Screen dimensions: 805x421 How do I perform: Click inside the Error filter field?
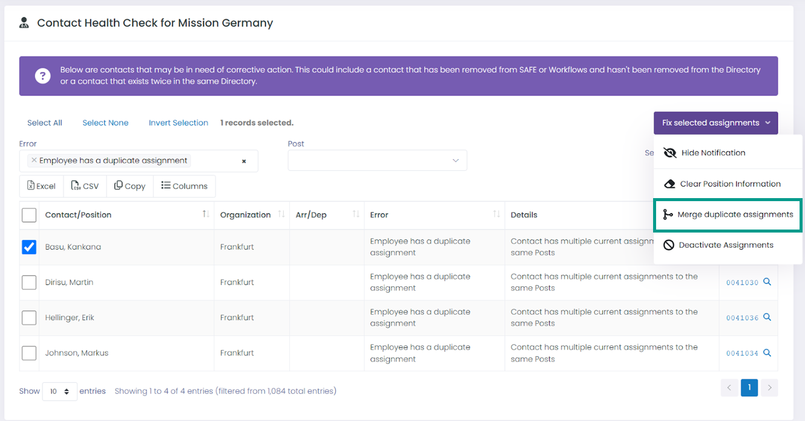click(139, 161)
